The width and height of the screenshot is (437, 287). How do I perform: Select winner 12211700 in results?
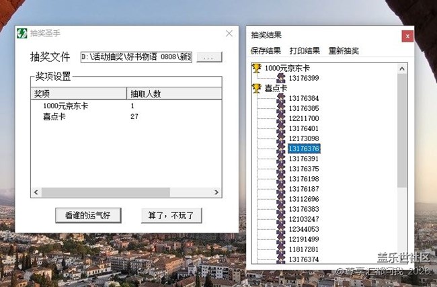[304, 118]
